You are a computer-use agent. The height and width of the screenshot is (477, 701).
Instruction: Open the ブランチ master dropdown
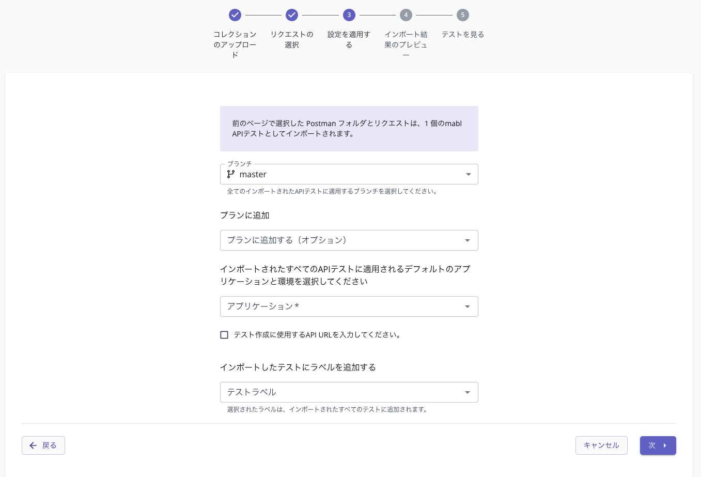pos(349,174)
